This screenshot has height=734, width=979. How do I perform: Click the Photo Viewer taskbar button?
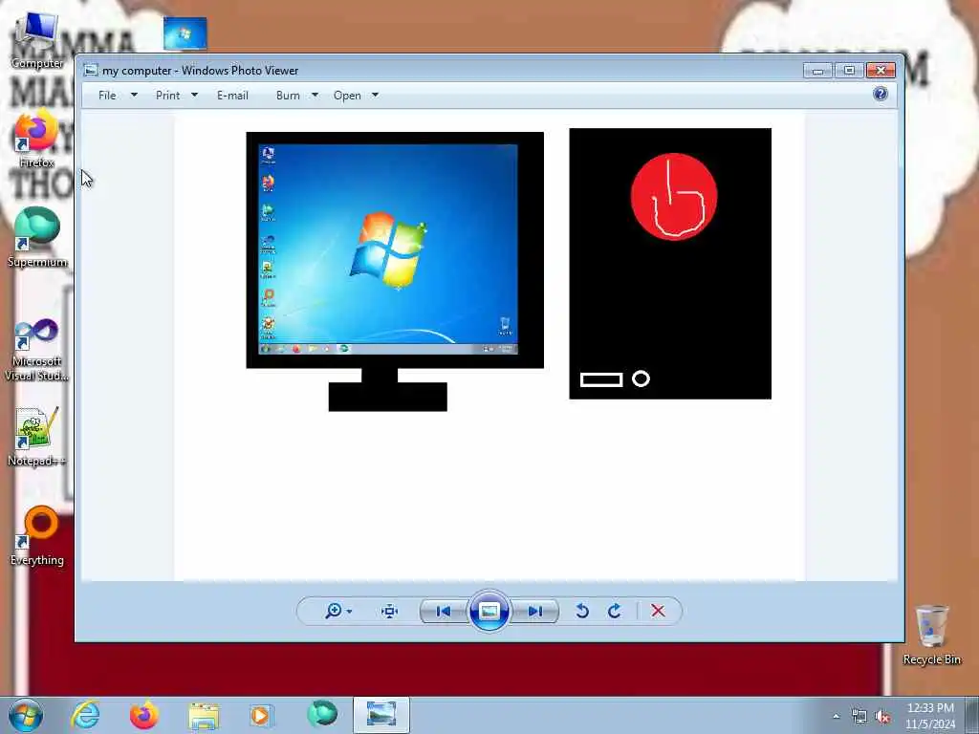click(x=381, y=715)
